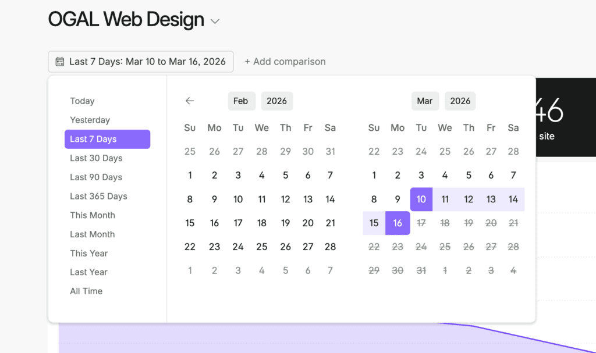The width and height of the screenshot is (596, 353).
Task: Select the Today date preset
Action: coord(82,101)
